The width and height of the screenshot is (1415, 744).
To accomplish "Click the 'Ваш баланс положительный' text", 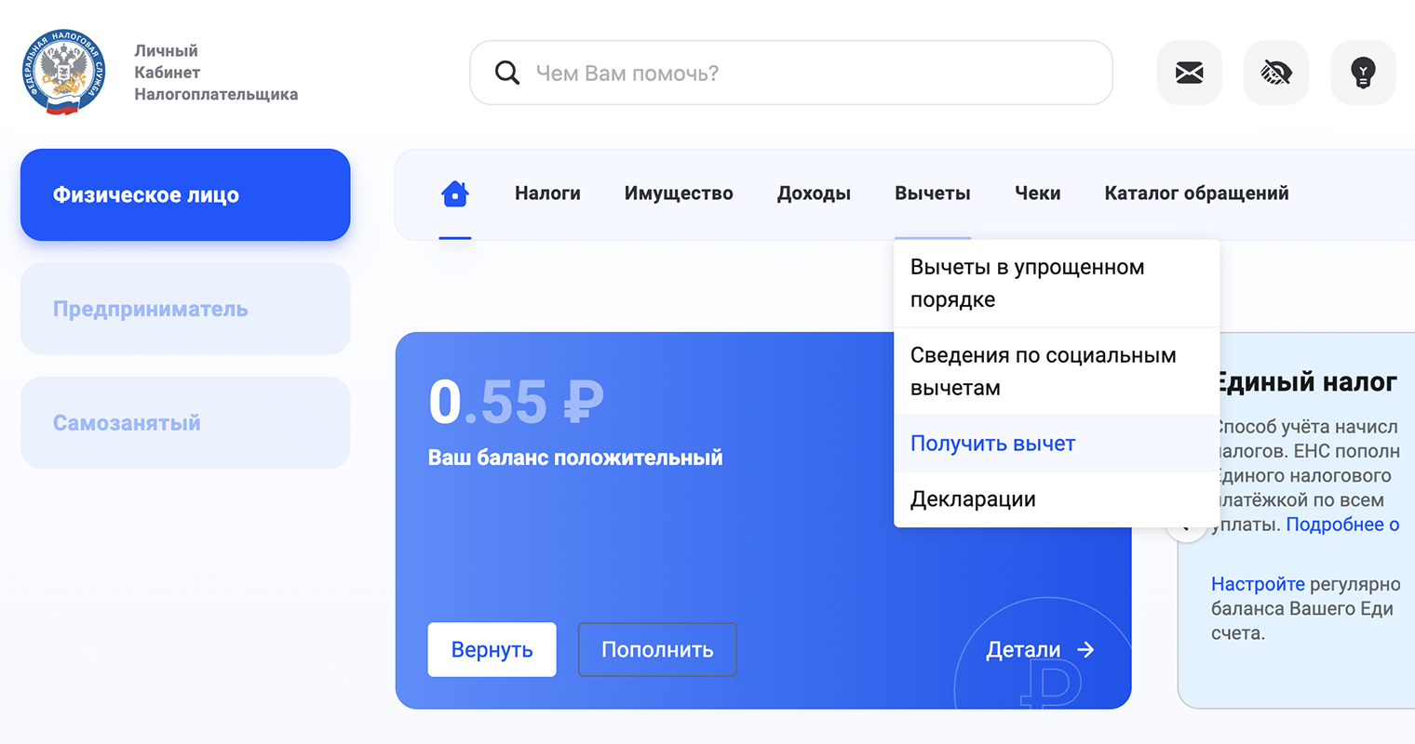I will (575, 458).
